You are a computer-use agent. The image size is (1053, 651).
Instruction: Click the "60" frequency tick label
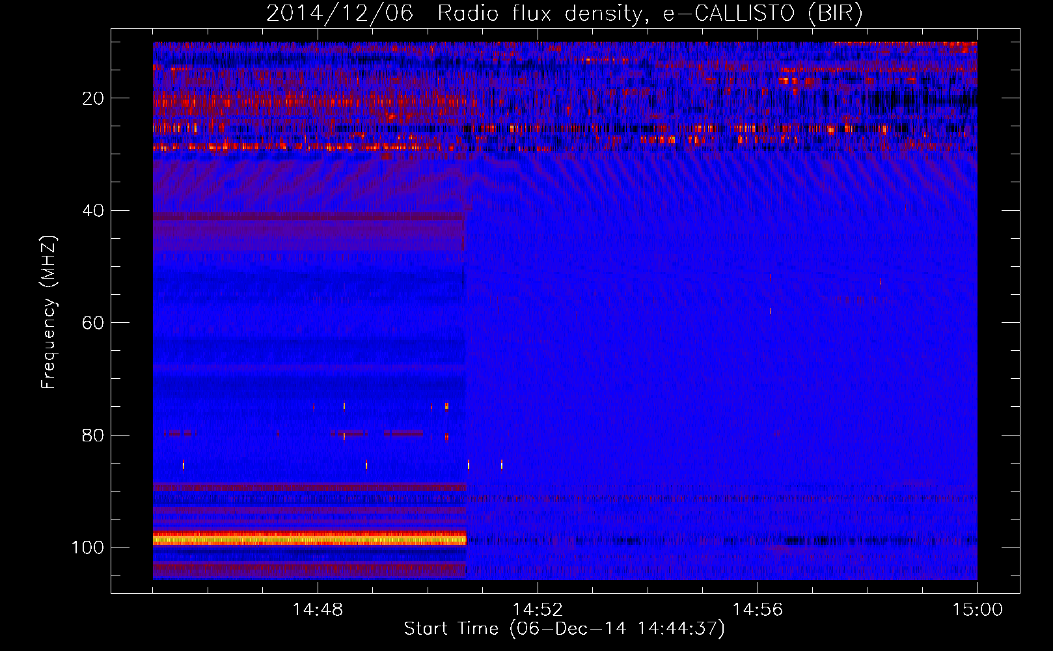point(93,323)
